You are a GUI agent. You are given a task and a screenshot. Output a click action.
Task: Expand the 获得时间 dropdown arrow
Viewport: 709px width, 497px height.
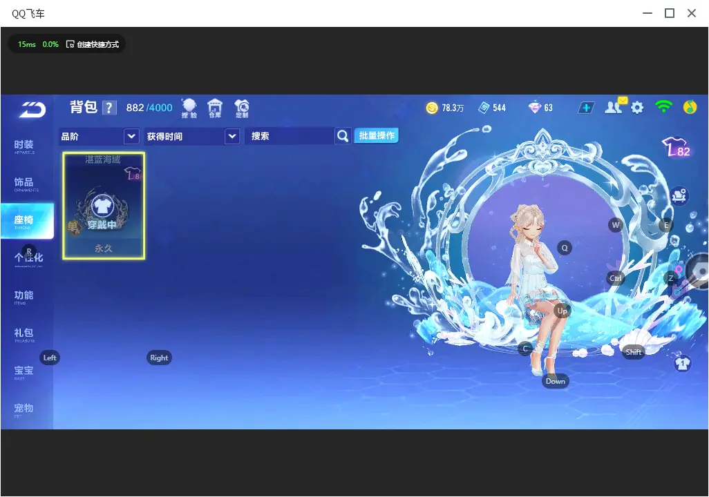coord(232,136)
